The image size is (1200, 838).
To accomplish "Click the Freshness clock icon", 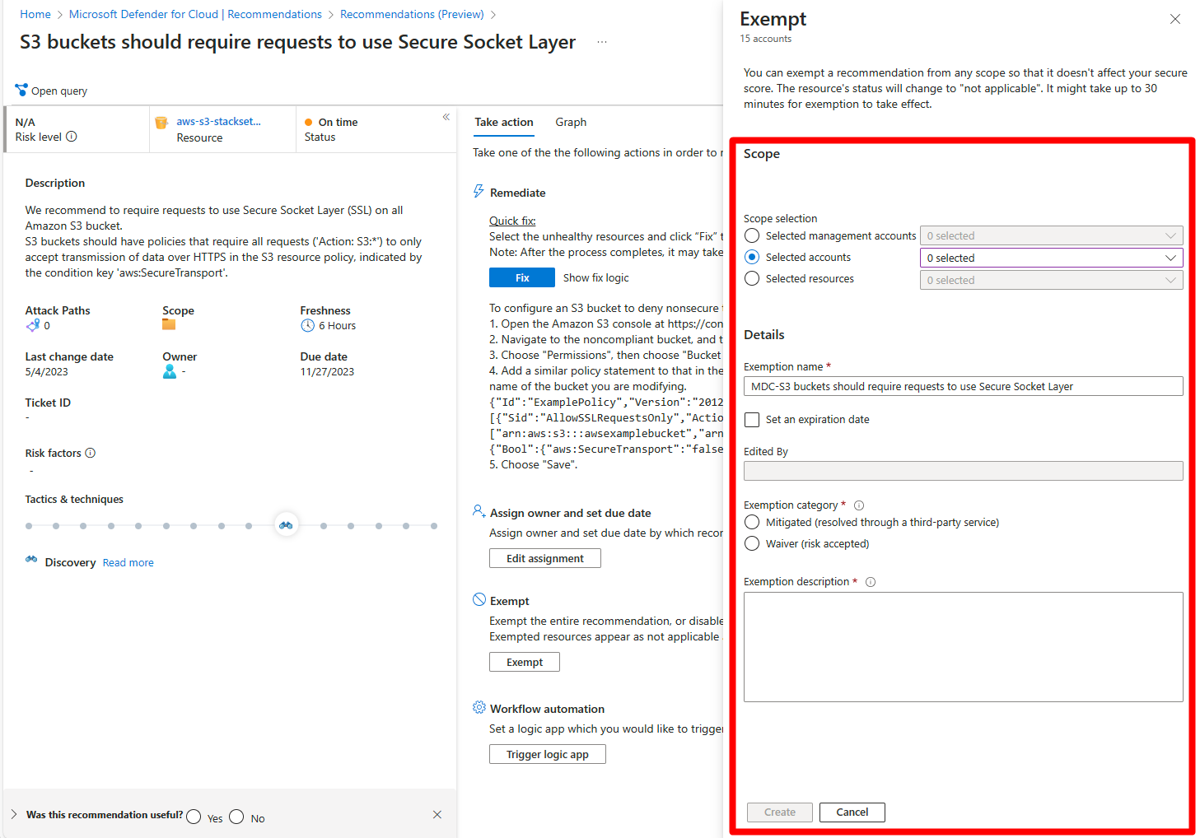I will [x=307, y=326].
